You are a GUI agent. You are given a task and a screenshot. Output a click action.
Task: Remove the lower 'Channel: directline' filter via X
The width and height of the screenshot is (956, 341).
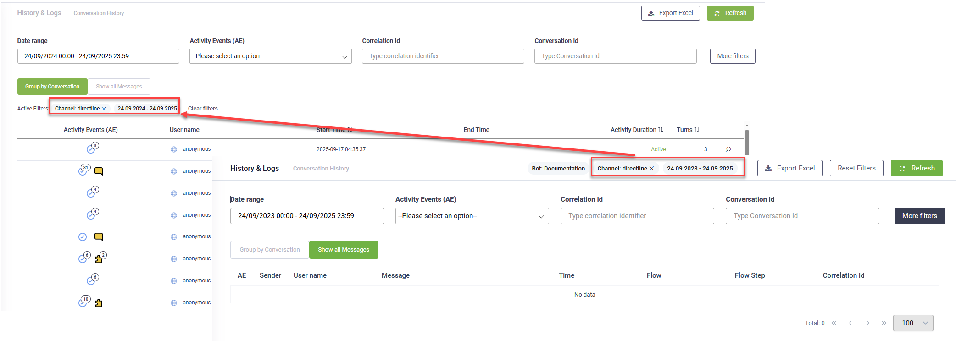651,169
